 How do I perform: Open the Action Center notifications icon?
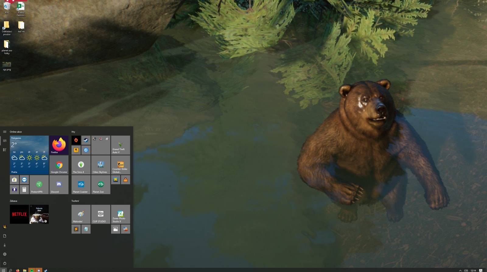coord(481,270)
